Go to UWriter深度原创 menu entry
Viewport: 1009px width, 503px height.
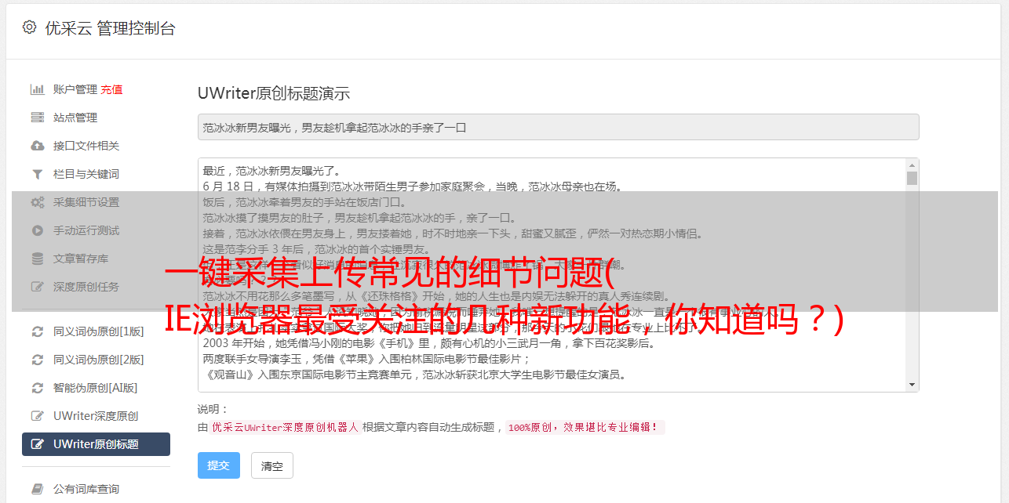[x=96, y=416]
